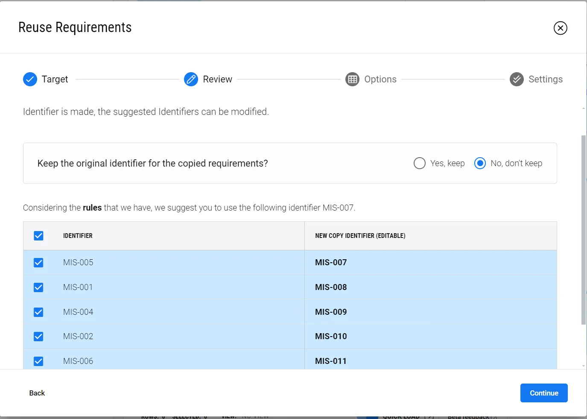Click the Review step pencil icon
Viewport: 587px width, 419px height.
click(x=191, y=79)
